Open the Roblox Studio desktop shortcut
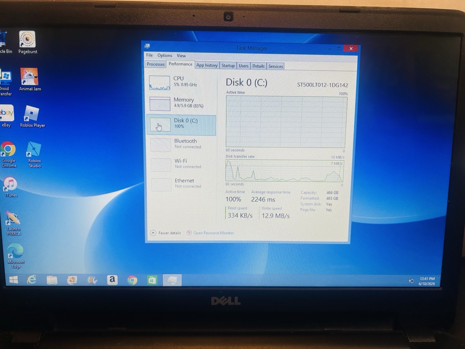The height and width of the screenshot is (349, 465). coord(34,154)
